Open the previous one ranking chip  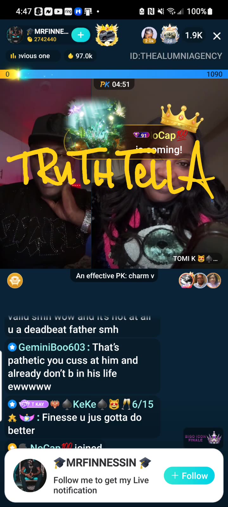pos(33,56)
